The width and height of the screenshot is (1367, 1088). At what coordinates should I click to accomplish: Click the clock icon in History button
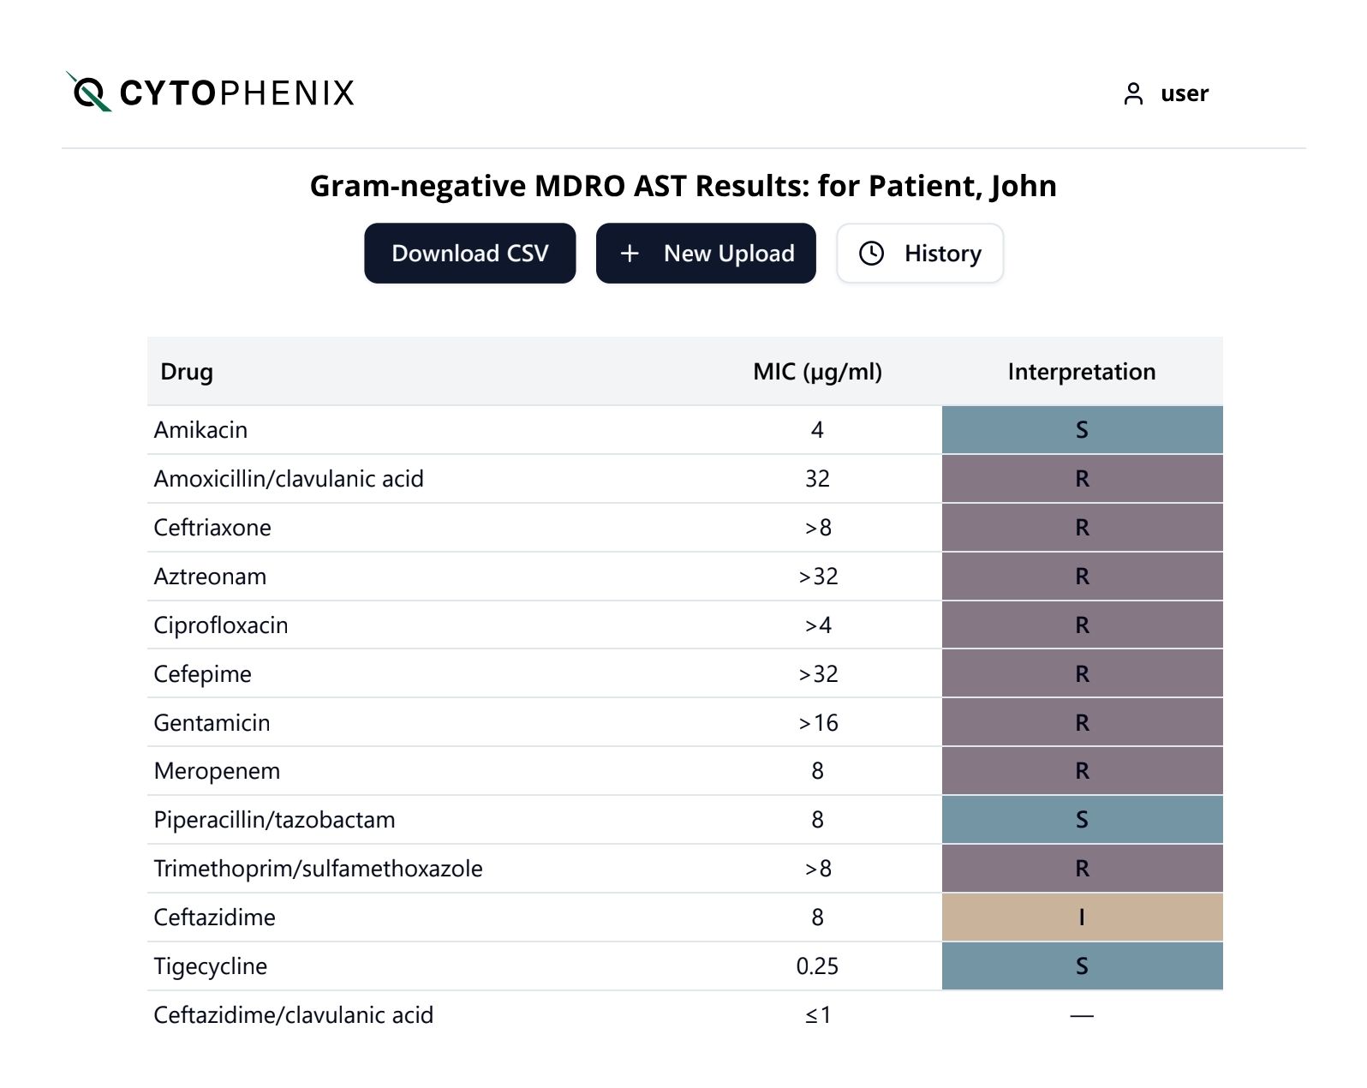(871, 253)
